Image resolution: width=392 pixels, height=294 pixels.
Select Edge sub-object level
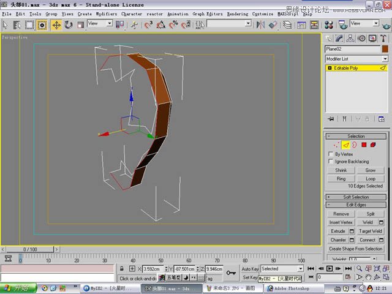(x=345, y=145)
